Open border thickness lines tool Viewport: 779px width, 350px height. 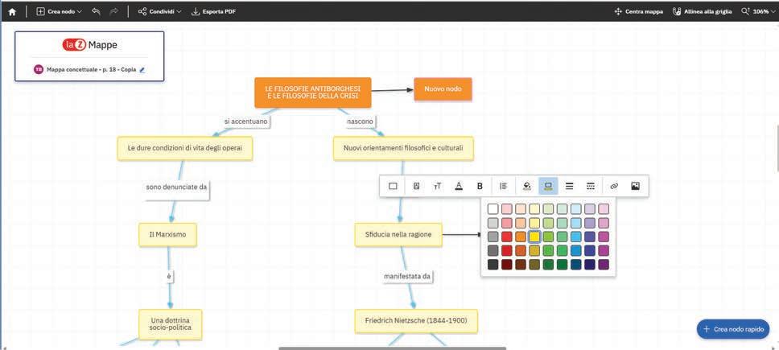[569, 186]
